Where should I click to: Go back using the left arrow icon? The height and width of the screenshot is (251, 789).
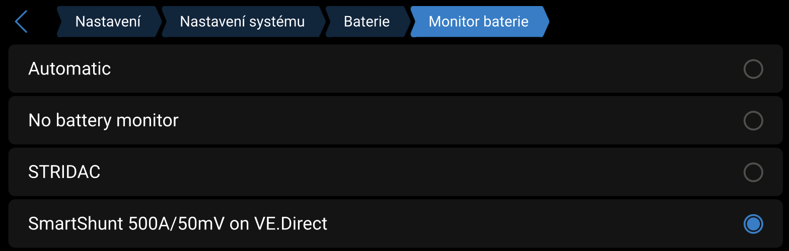[21, 22]
